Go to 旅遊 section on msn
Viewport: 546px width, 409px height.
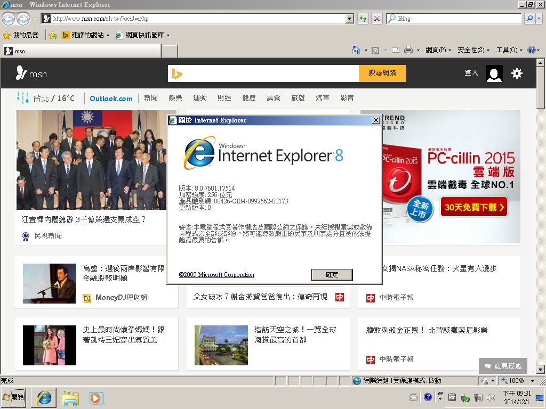click(x=298, y=98)
